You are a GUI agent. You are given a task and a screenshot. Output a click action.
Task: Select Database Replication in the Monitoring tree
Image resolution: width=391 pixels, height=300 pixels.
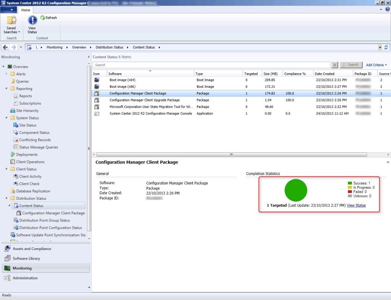(x=34, y=191)
